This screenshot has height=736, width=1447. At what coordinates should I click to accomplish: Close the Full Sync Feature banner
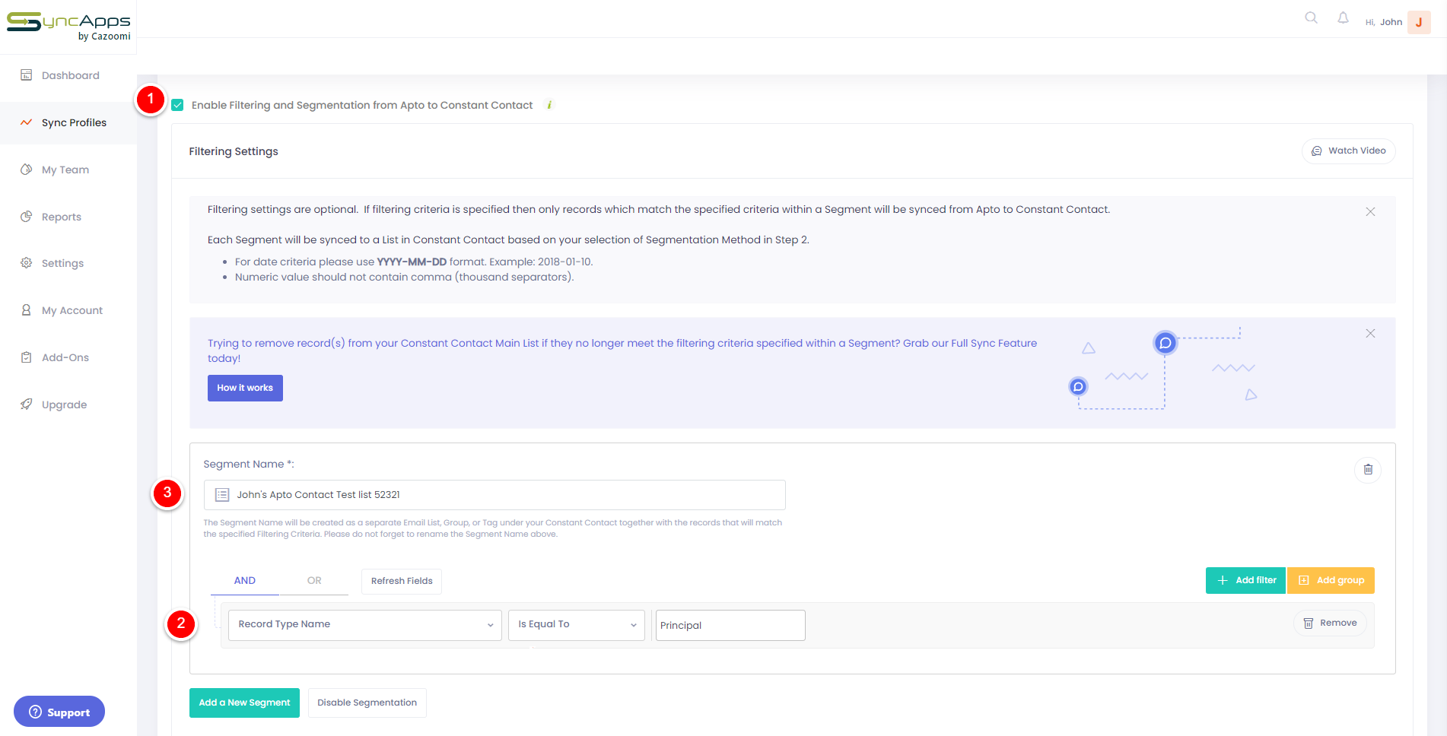click(x=1370, y=333)
